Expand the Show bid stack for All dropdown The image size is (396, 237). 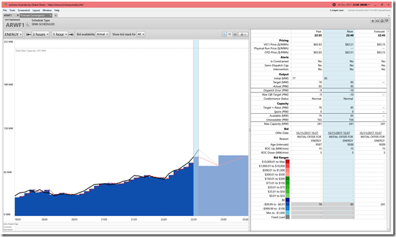pos(141,34)
